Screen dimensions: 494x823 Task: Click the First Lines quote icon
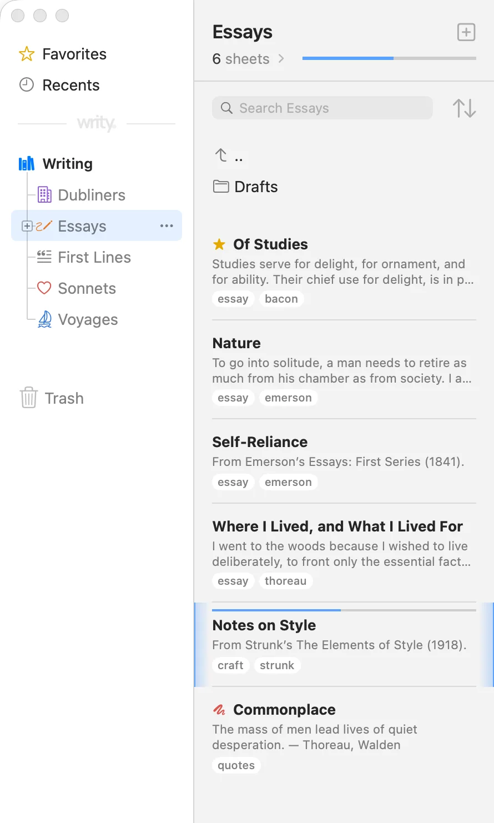(x=44, y=257)
